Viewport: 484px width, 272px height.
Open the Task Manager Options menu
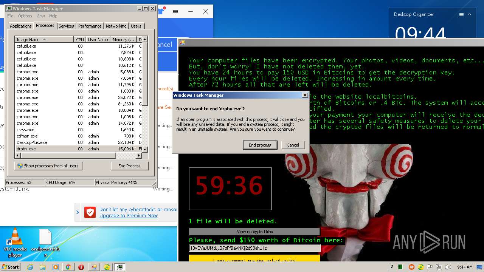[25, 16]
